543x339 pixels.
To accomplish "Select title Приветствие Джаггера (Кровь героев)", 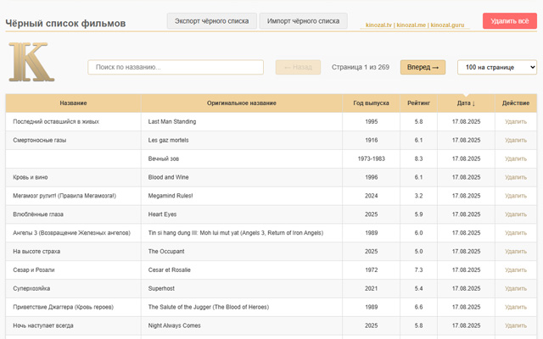I will click(63, 307).
